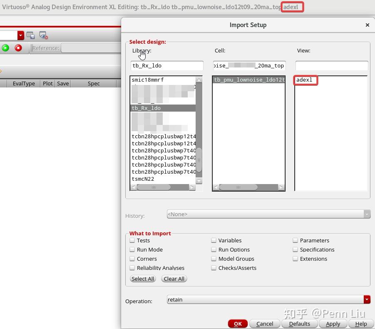The height and width of the screenshot is (329, 375).
Task: Click the green Run simulation button
Action: click(5, 48)
